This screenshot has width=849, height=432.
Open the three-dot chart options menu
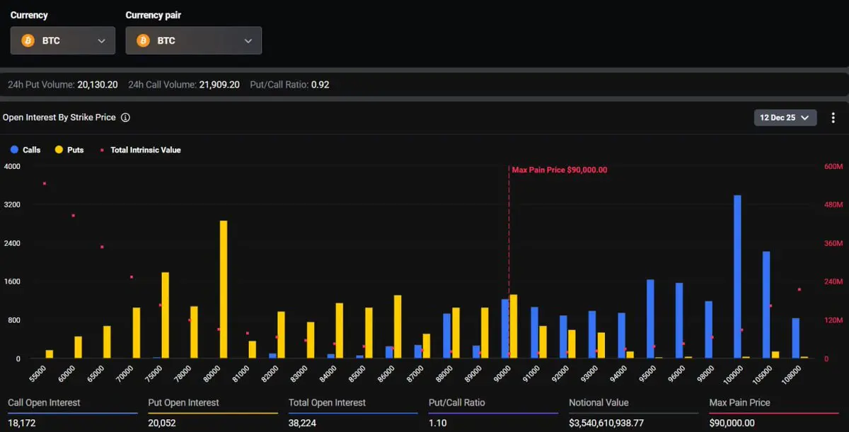pyautogui.click(x=833, y=118)
